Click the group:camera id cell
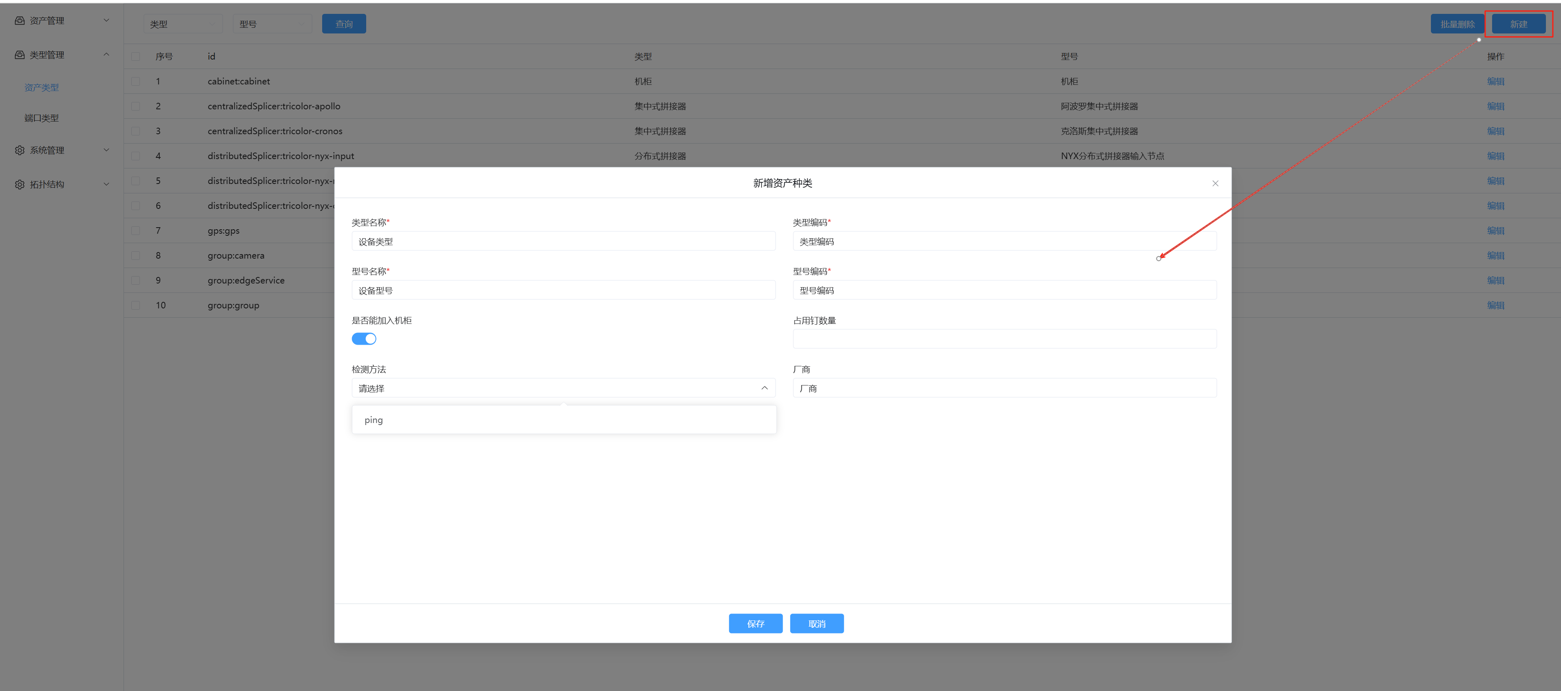 236,256
